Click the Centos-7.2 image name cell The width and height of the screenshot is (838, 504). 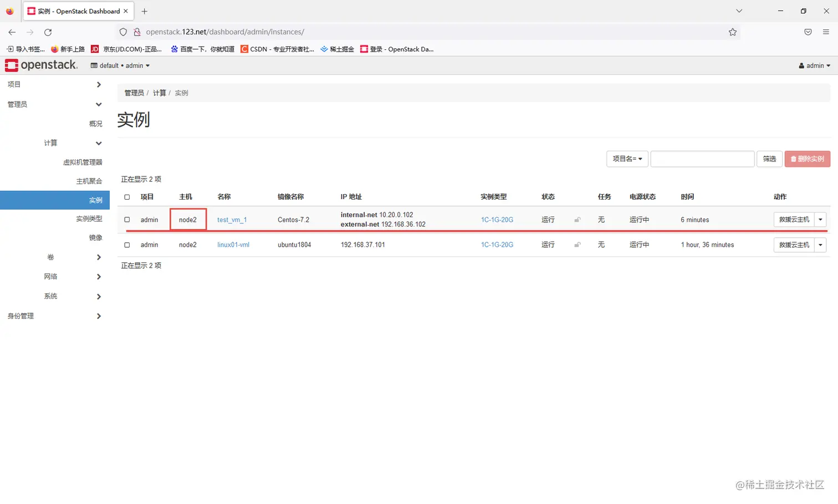[x=294, y=220]
